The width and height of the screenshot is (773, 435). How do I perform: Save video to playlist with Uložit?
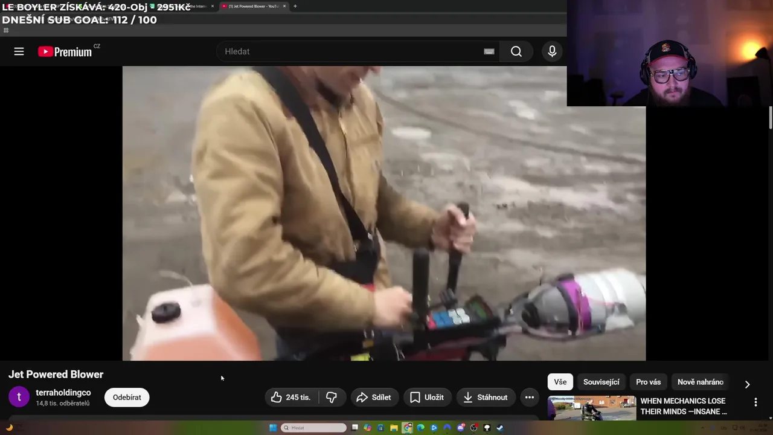coord(427,398)
